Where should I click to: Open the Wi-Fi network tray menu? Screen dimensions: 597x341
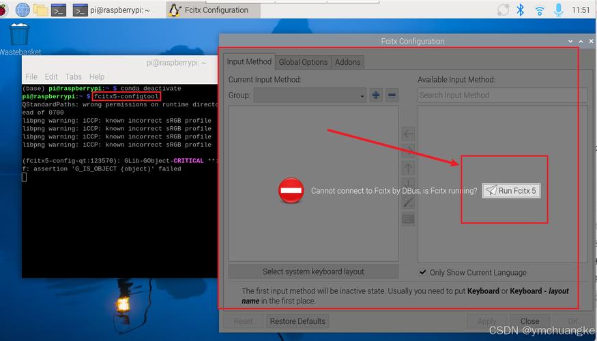click(539, 10)
